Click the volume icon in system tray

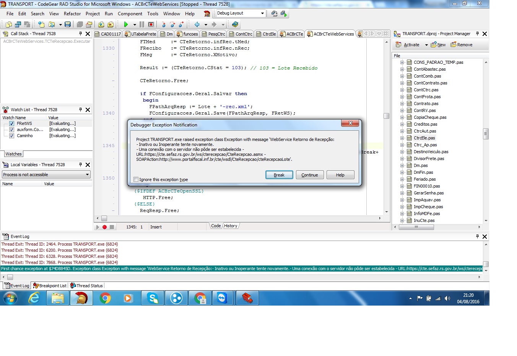point(447,298)
